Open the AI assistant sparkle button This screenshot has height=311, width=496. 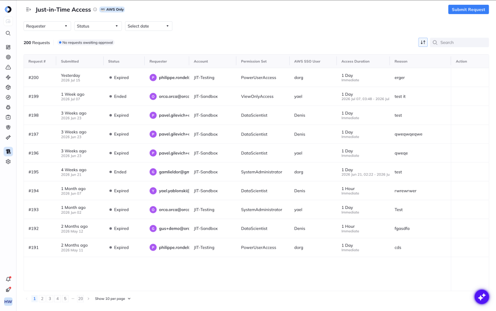pyautogui.click(x=481, y=297)
